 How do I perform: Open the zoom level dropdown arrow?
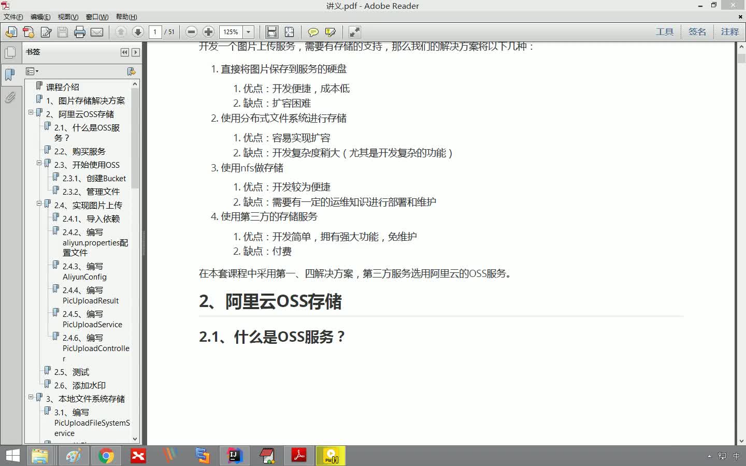249,32
